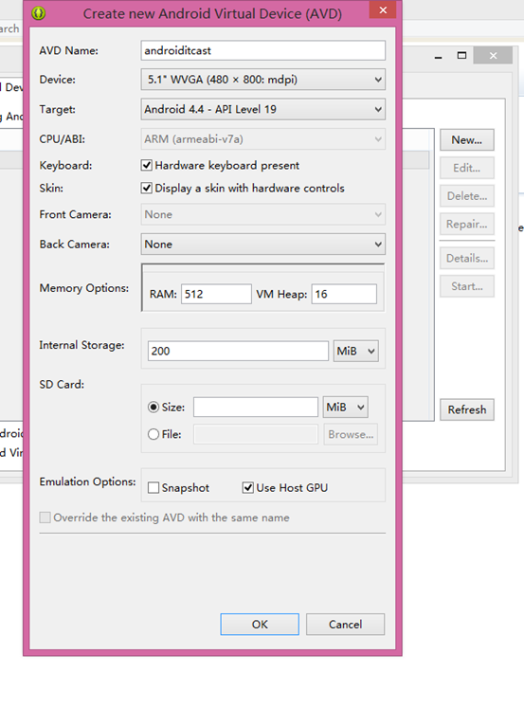The height and width of the screenshot is (708, 524).
Task: Close the AVD Manager background window
Action: click(493, 56)
